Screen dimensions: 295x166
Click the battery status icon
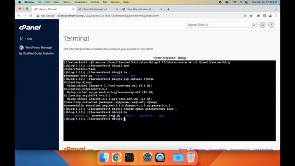(x=227, y=2)
